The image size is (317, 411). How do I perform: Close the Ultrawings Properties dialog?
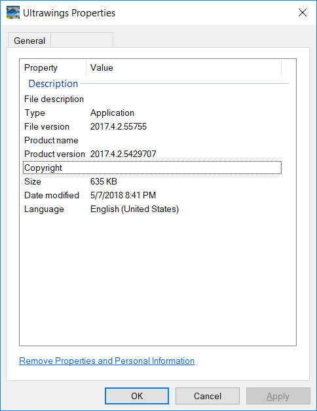click(303, 12)
